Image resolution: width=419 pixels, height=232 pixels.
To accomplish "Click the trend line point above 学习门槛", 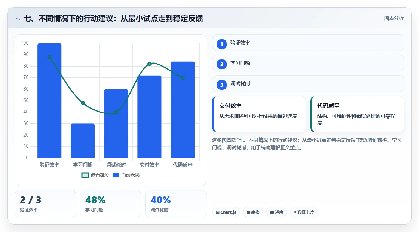I will [x=83, y=103].
